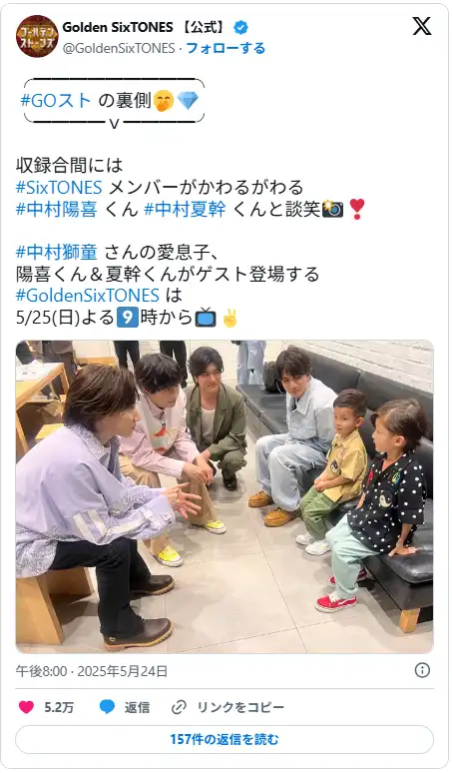Click the 午後8:00 · 2025年5月24日 timestamp
The image size is (452, 773).
[x=92, y=670]
